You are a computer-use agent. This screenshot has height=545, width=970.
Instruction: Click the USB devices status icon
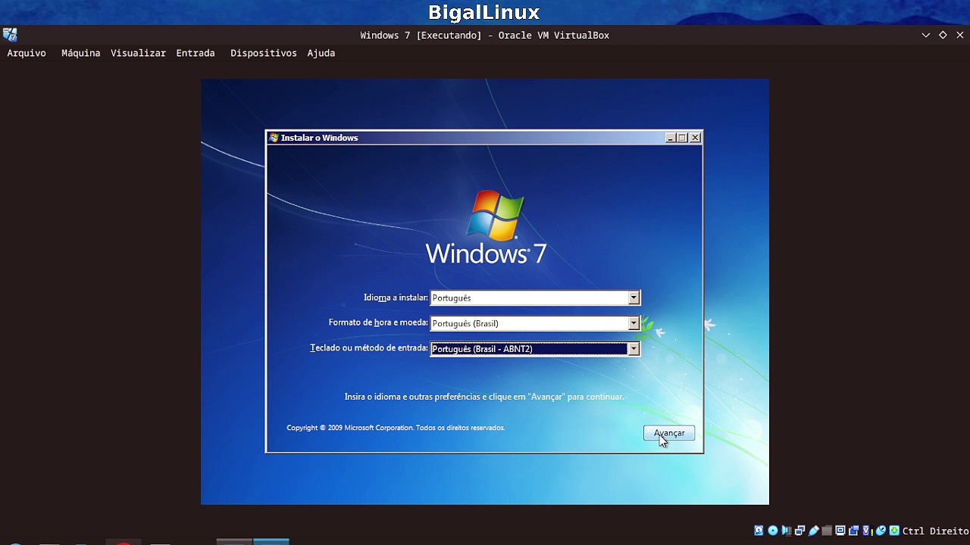click(814, 531)
